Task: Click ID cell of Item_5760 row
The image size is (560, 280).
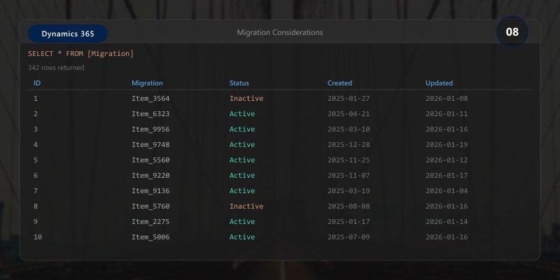Action: point(36,206)
